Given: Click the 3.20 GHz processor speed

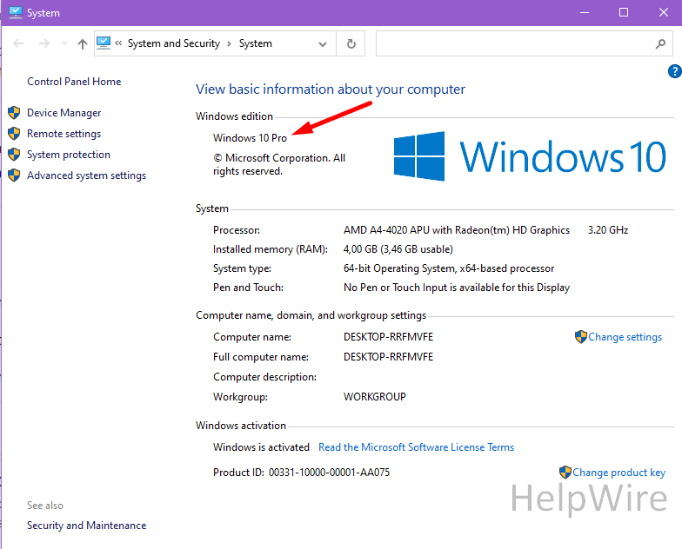Looking at the screenshot, I should pyautogui.click(x=608, y=230).
